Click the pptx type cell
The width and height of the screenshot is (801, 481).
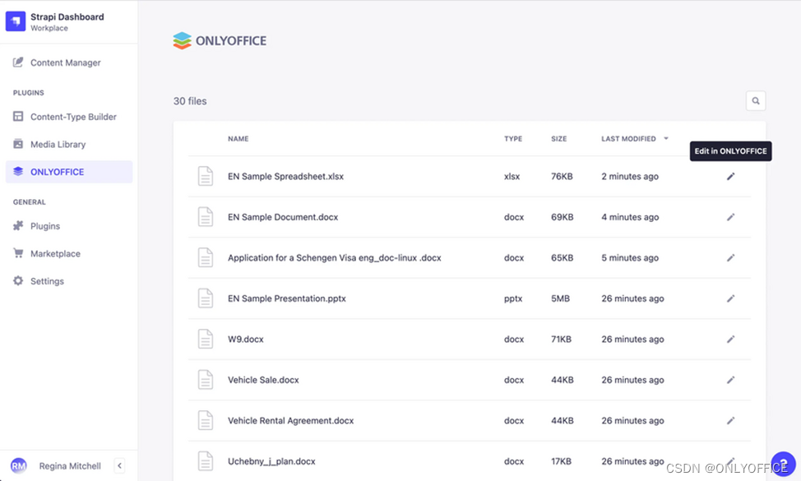513,298
